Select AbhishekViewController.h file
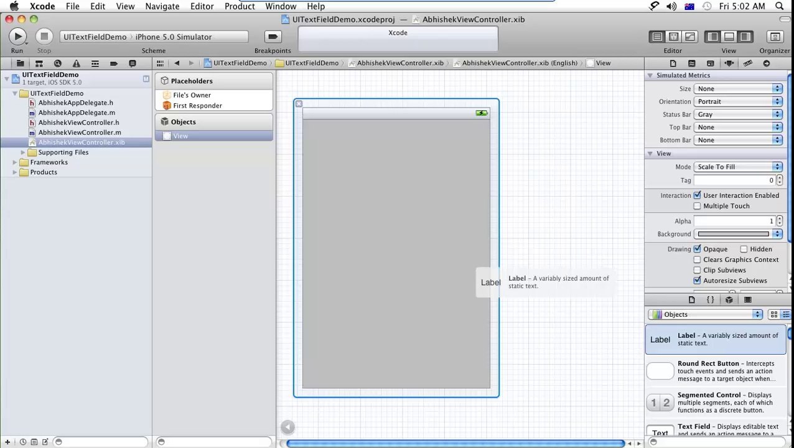794x448 pixels. 78,123
